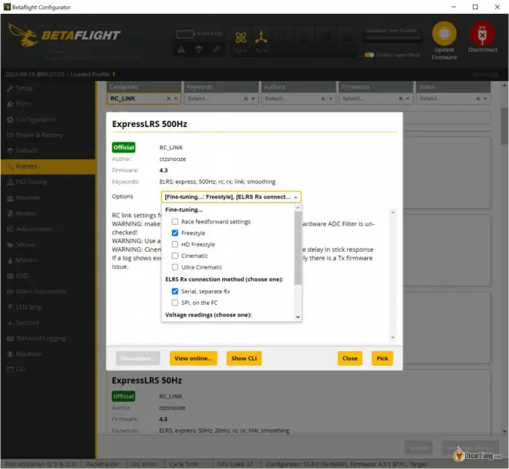Click the Dataflash free space indicator
The width and height of the screenshot is (509, 469).
(392, 35)
